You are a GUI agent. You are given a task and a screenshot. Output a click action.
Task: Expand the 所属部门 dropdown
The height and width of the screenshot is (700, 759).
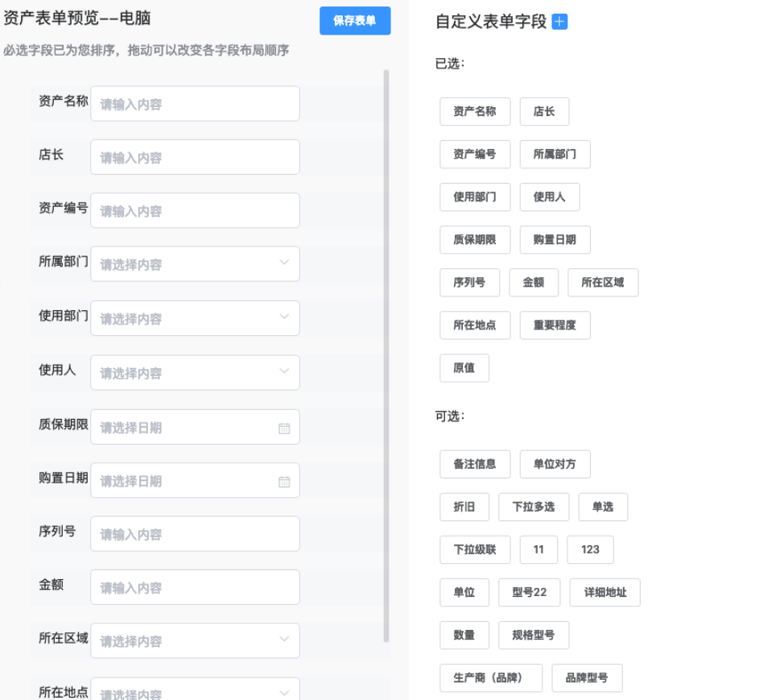[x=284, y=263]
